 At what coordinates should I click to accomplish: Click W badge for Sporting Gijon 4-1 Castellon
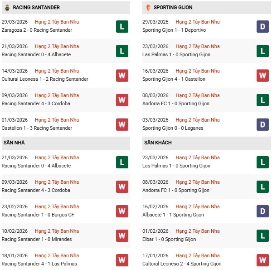click(x=262, y=75)
